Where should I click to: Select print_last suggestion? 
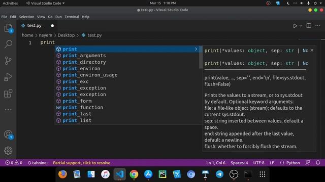tap(127, 114)
